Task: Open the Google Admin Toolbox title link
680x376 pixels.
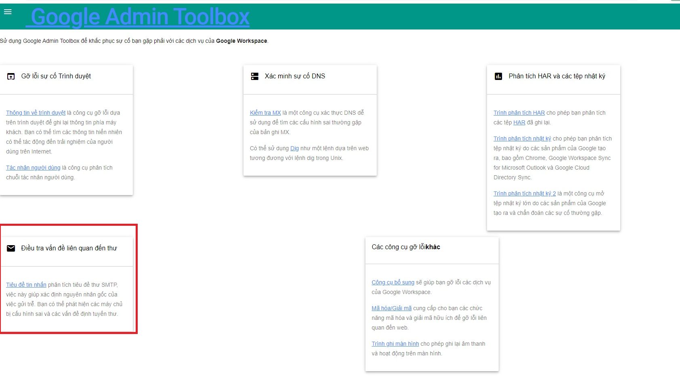Action: [x=138, y=17]
